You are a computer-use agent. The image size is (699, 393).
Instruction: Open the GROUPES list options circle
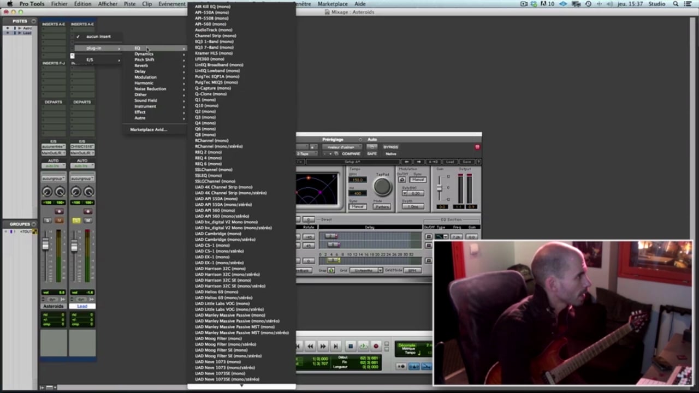33,224
